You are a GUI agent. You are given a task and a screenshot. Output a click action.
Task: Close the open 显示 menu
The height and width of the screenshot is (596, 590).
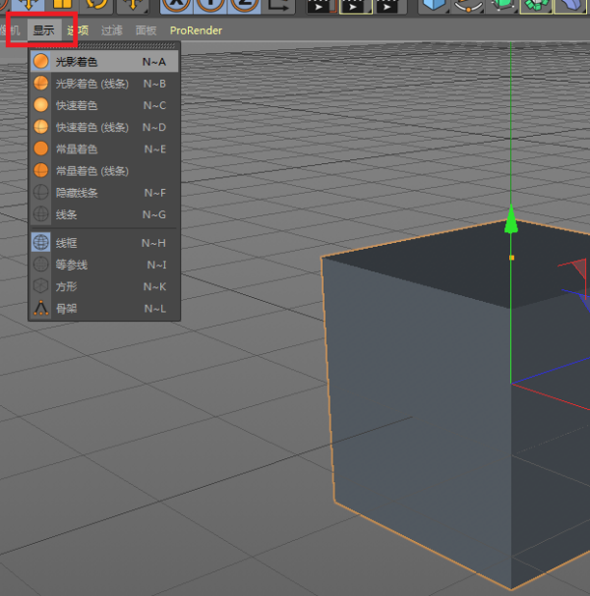tap(43, 30)
